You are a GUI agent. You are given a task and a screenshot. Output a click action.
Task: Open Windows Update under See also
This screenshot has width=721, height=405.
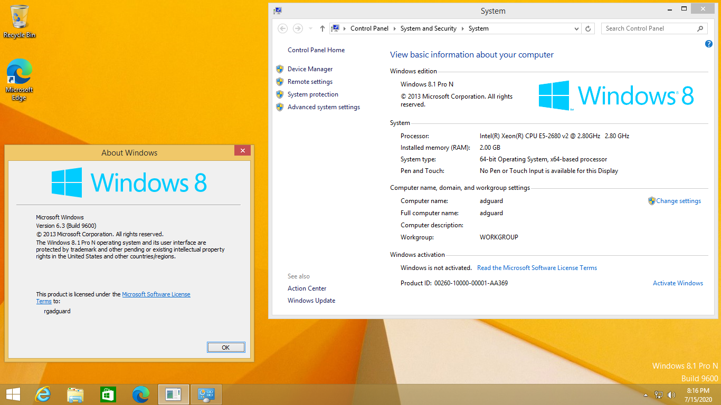311,301
